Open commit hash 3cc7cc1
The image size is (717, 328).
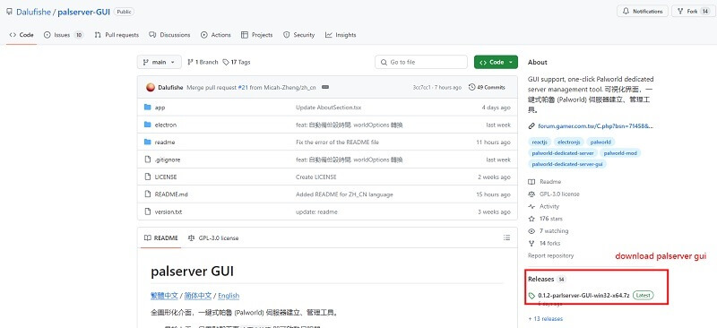(422, 87)
